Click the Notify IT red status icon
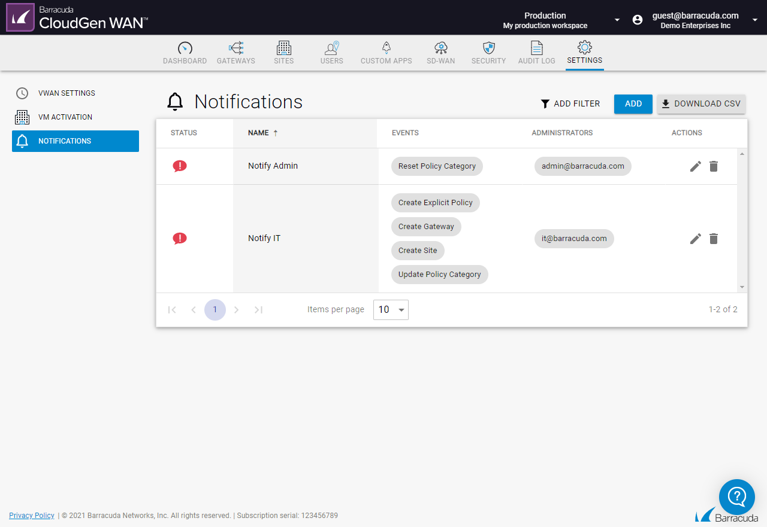Screen dimensions: 767x527 (180, 239)
